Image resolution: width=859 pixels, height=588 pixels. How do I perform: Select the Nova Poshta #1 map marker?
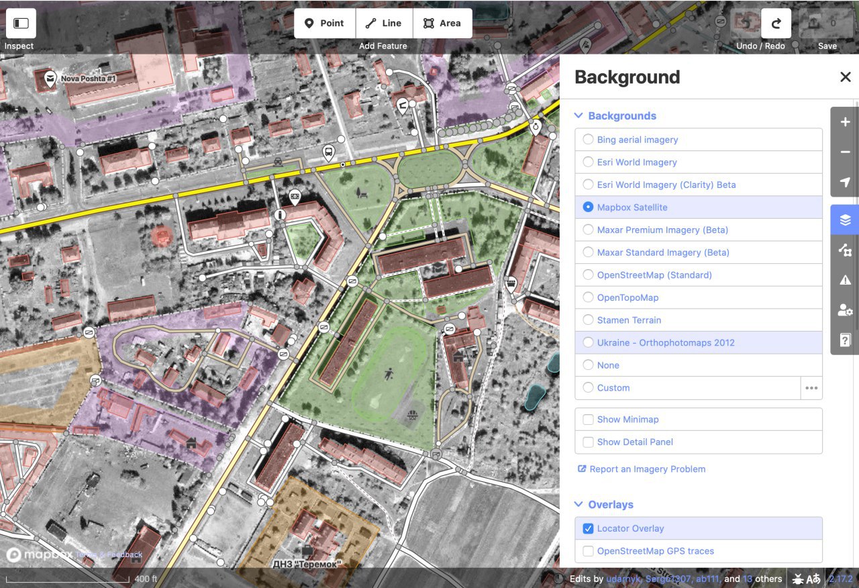pyautogui.click(x=50, y=79)
